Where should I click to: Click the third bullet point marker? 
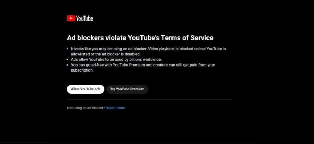[68, 65]
